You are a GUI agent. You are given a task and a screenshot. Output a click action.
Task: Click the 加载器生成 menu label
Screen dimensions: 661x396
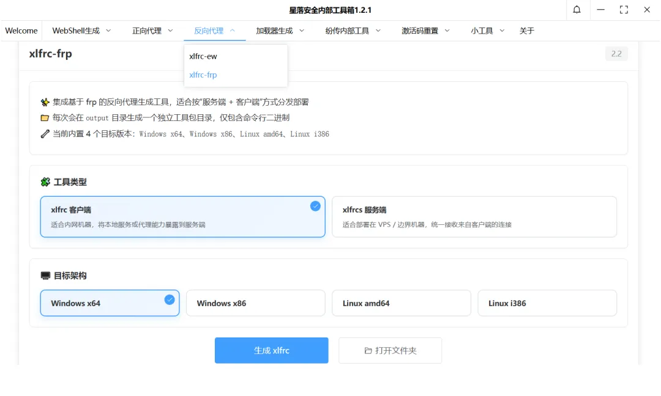274,31
